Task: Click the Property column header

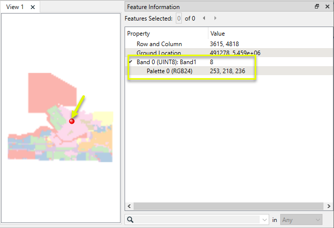Action: tap(166, 33)
